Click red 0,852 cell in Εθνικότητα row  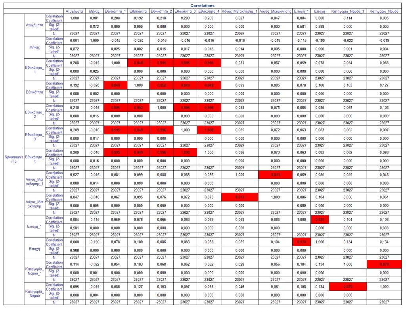(161, 85)
